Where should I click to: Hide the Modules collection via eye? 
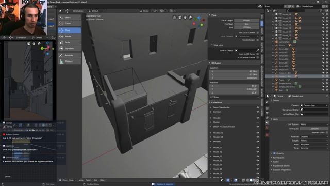click(258, 141)
